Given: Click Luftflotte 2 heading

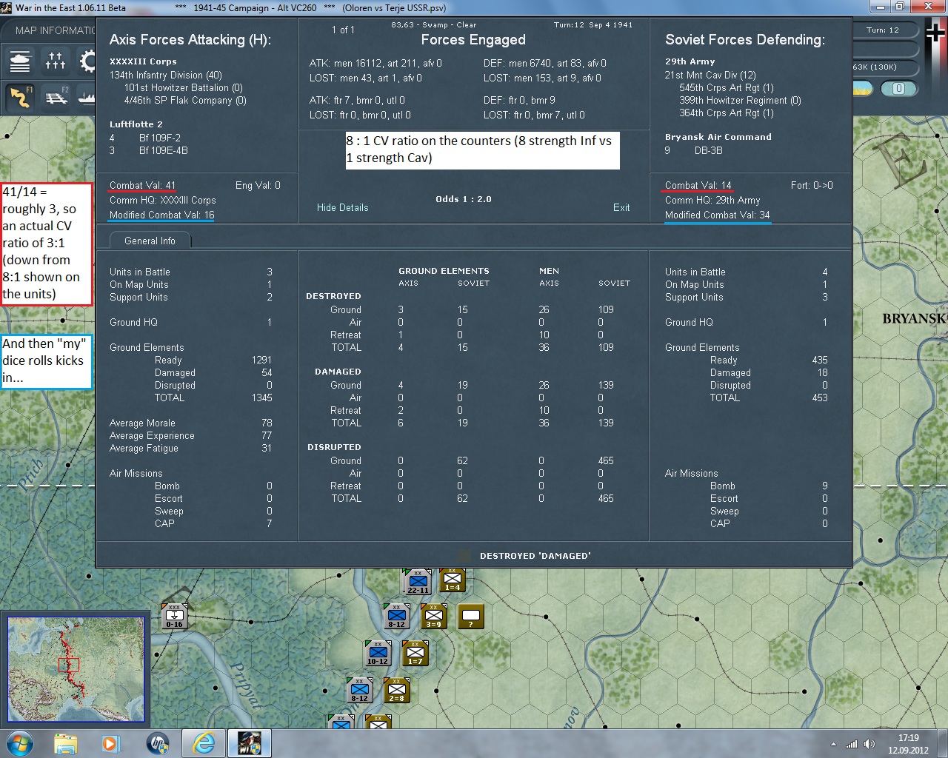Looking at the screenshot, I should click(x=136, y=124).
